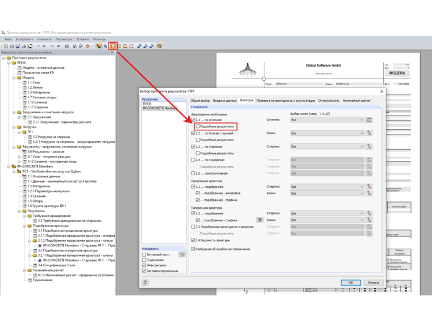Viewport: 432px width, 325px height.
Task: Enable Подробные результаты under 2.1
Action: (x=198, y=126)
